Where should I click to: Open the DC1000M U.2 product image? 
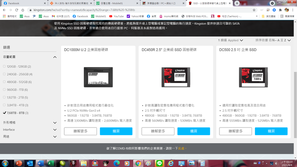pos(98,77)
